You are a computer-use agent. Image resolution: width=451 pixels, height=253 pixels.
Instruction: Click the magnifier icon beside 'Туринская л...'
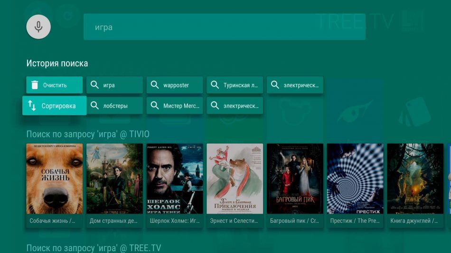pyautogui.click(x=215, y=85)
